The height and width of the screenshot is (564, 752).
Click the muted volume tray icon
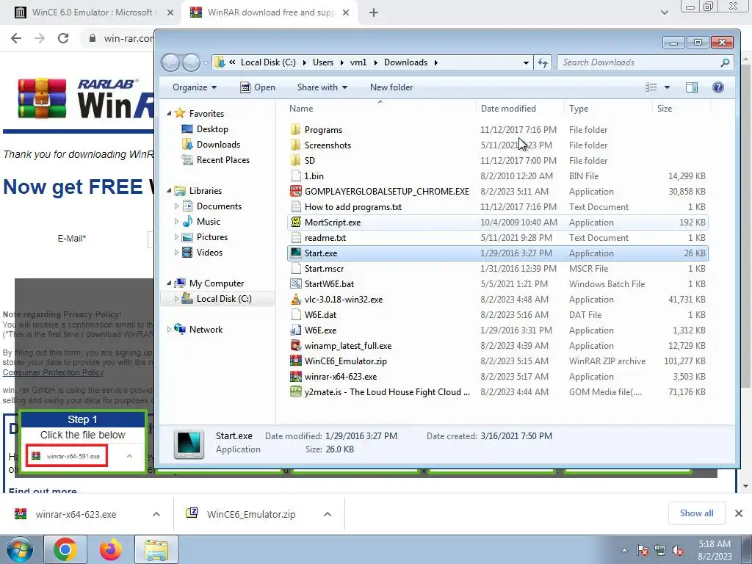678,551
